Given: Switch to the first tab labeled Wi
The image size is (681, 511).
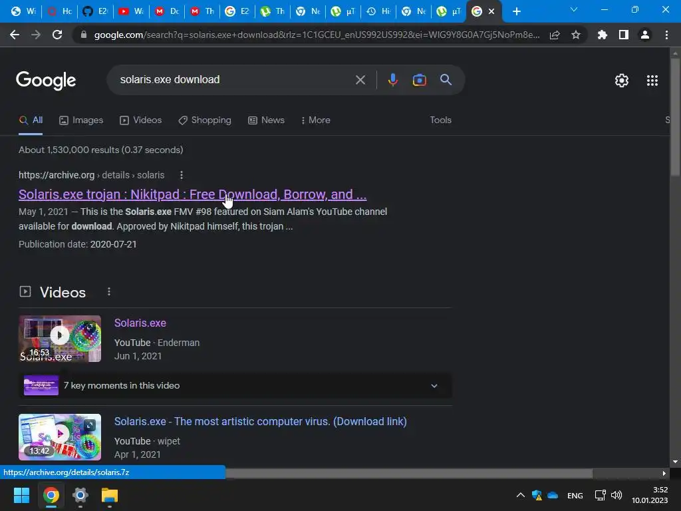Looking at the screenshot, I should tap(23, 11).
